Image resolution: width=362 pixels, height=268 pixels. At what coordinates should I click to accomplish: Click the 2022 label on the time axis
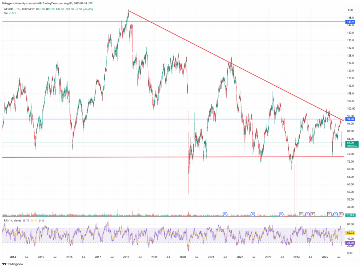point(240,257)
